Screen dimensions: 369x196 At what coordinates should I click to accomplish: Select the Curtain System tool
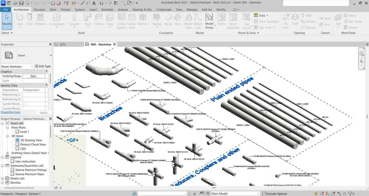(x=121, y=21)
